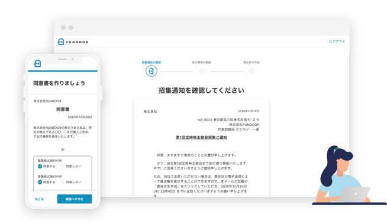The width and height of the screenshot is (387, 224).
Task: Open the 添付書類の確認 step label
Action: [x=201, y=62]
